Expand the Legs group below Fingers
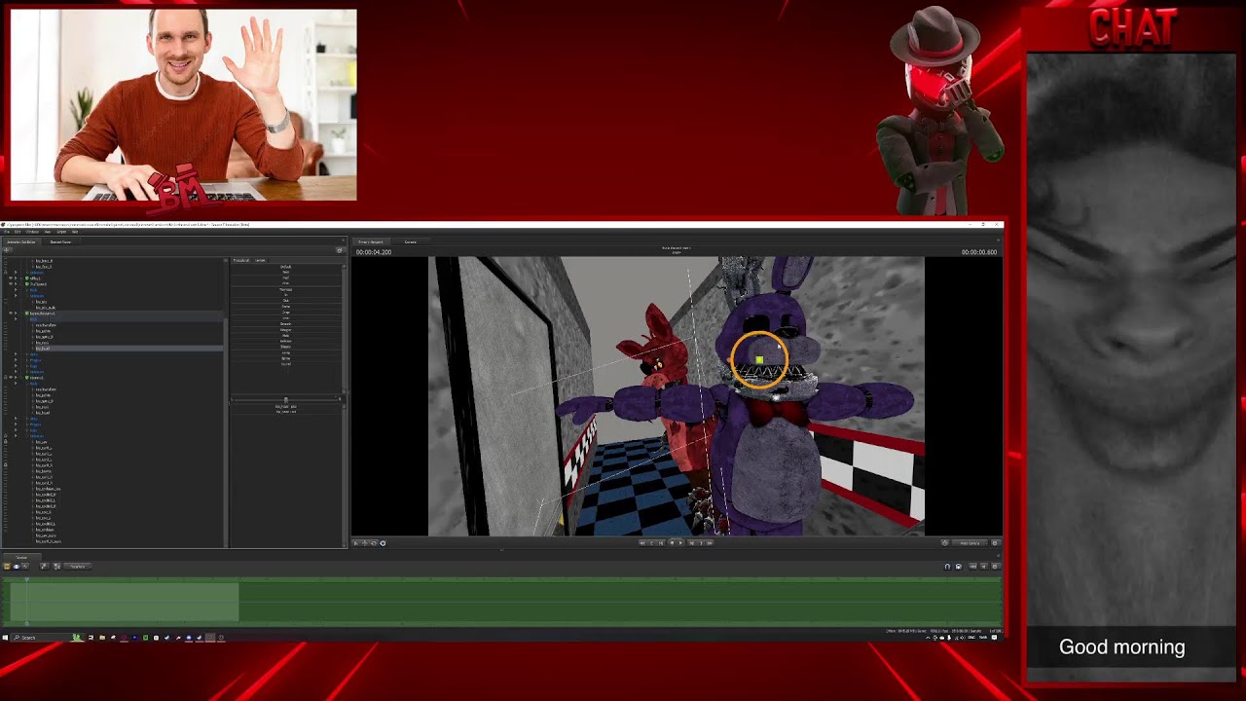 coord(16,366)
